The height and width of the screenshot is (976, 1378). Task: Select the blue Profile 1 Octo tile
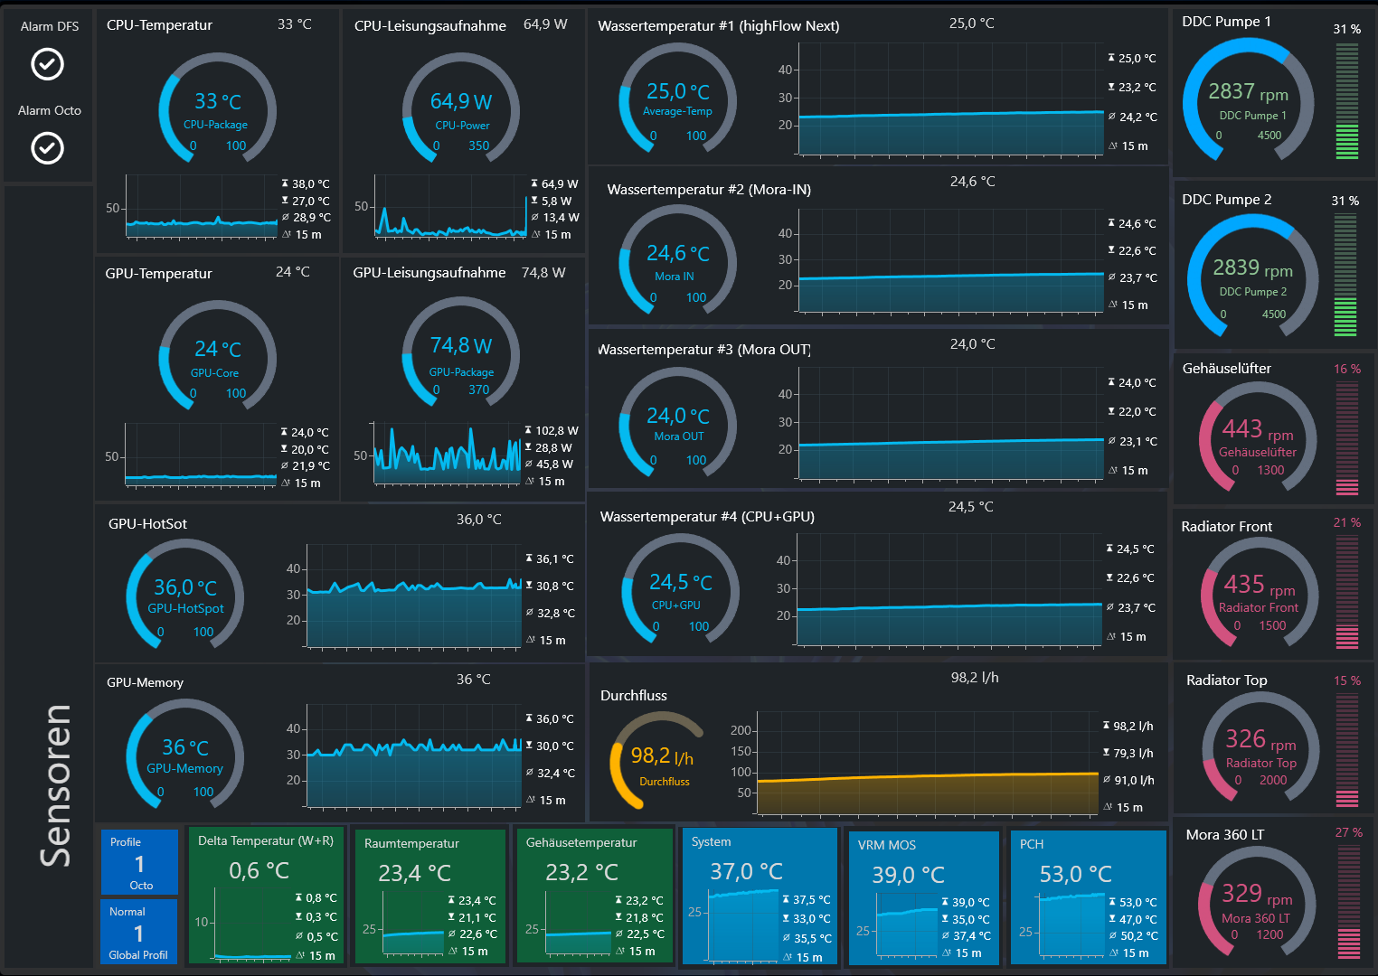tap(139, 862)
